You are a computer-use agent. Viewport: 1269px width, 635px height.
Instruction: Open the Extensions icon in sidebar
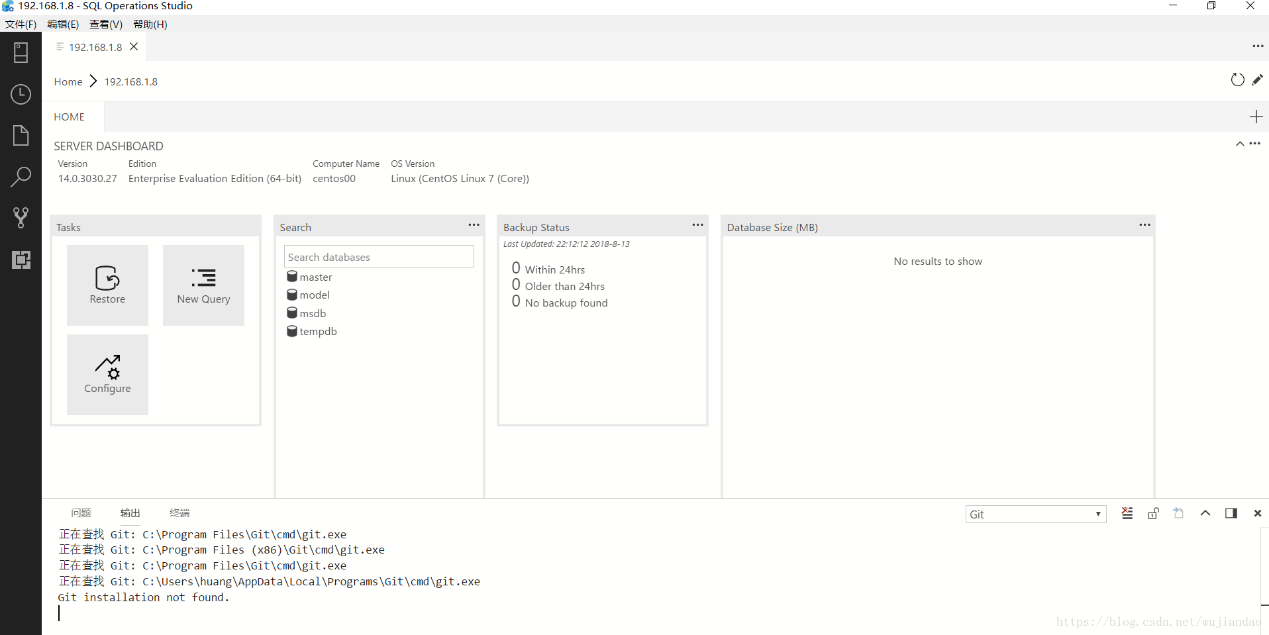pyautogui.click(x=21, y=260)
